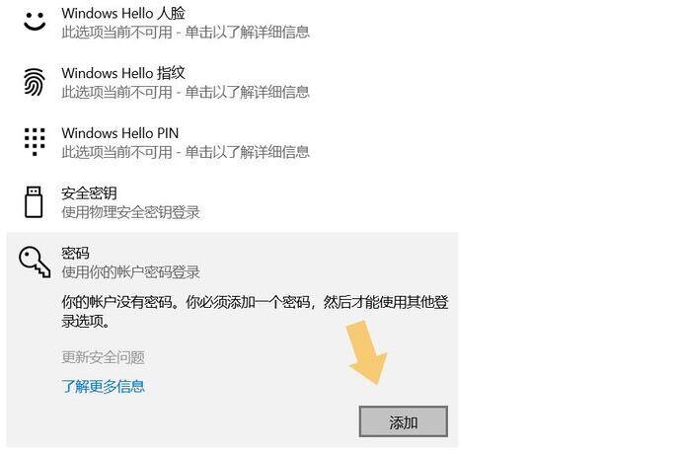Click the yellow arrow pointing to 添加
Screen dimensions: 680x453
[366, 352]
